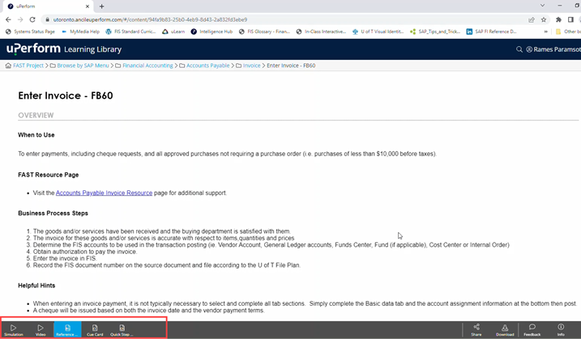Open the Other bookmarks folder

(568, 32)
